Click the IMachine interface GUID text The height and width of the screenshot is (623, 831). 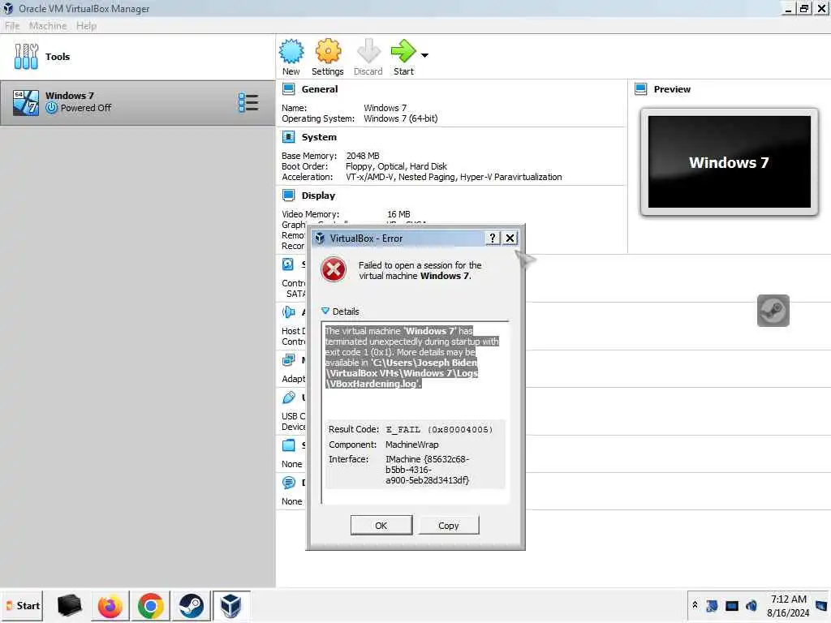coord(427,470)
